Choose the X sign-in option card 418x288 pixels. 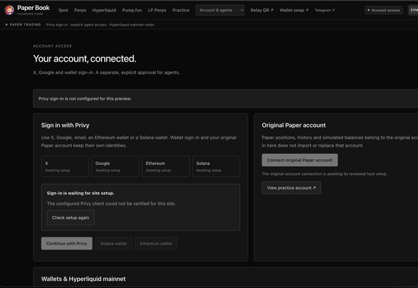(x=65, y=167)
